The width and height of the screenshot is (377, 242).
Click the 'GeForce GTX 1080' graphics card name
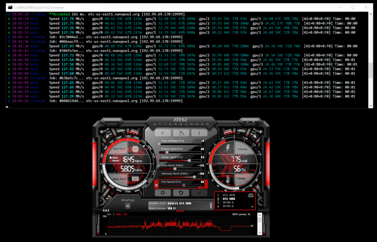pos(180,203)
